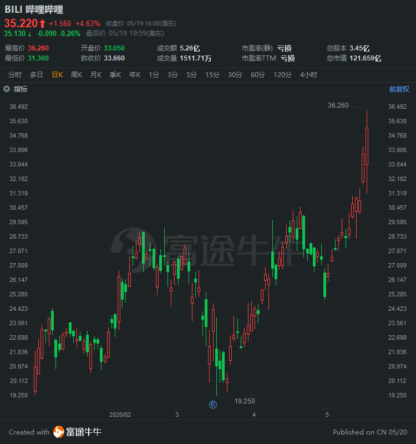Select the 4小时 timeframe
This screenshot has height=444, width=416.
[x=308, y=75]
